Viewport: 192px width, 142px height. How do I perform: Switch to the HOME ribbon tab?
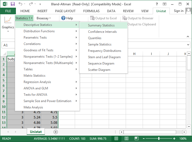point(25,11)
